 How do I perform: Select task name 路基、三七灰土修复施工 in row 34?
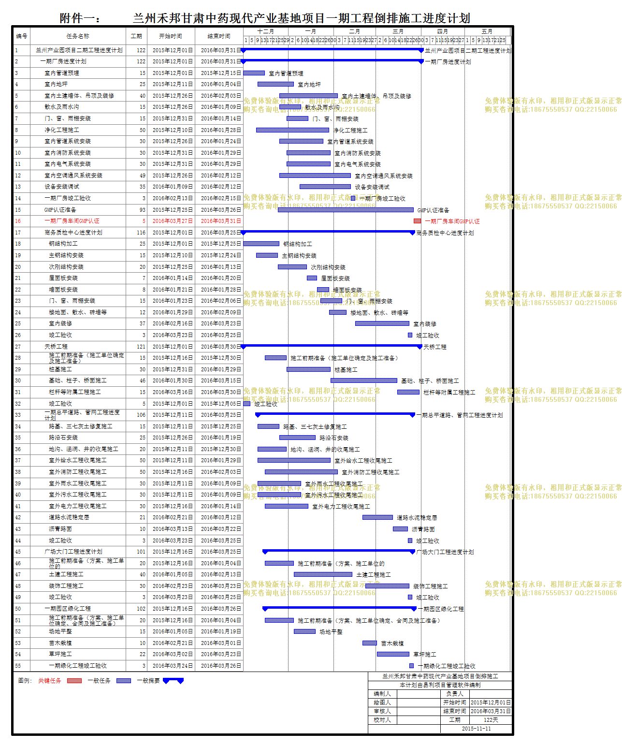click(81, 426)
